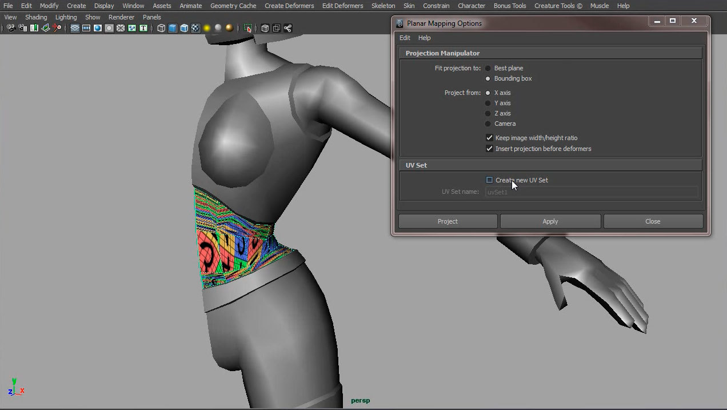This screenshot has width=727, height=410.
Task: Click the isolate select icon
Action: coord(248,28)
